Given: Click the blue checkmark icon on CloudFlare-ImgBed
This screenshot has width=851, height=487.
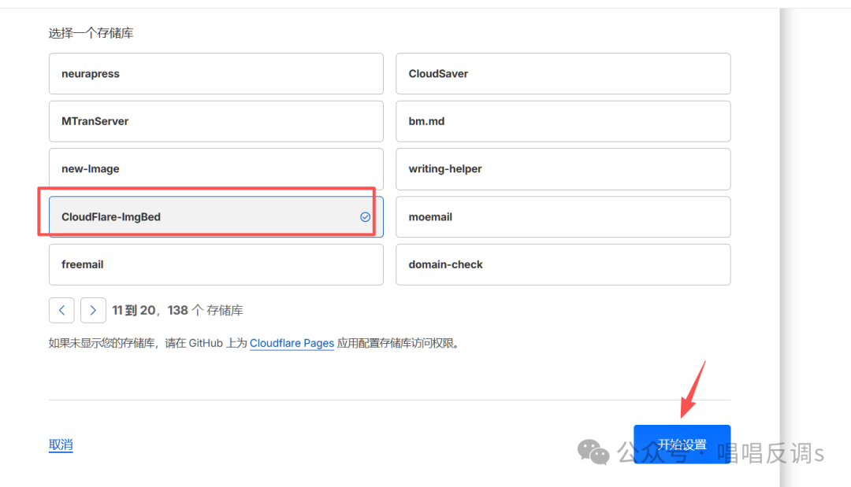Looking at the screenshot, I should [x=366, y=217].
